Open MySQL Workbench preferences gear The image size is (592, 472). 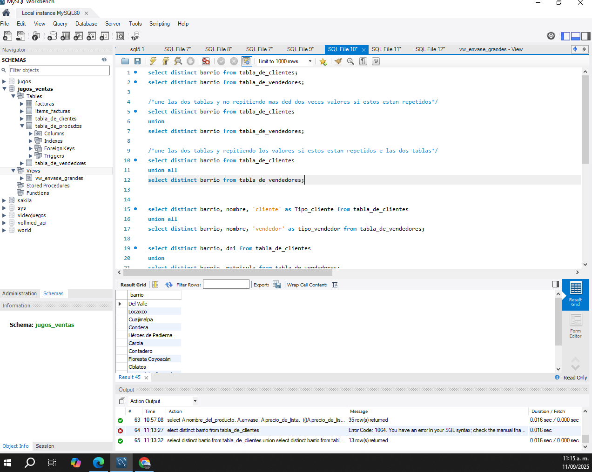pos(551,36)
